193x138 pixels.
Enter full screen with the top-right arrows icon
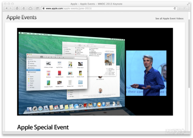(x=188, y=4)
